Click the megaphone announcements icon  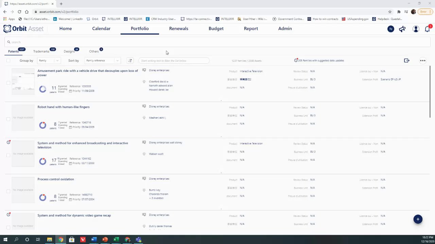pos(402,29)
